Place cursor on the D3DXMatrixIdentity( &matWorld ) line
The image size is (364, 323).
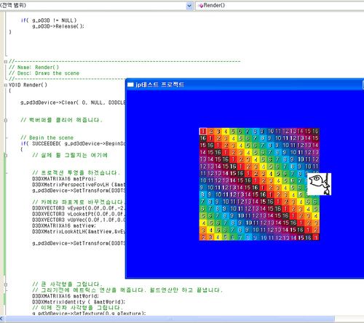click(x=79, y=302)
